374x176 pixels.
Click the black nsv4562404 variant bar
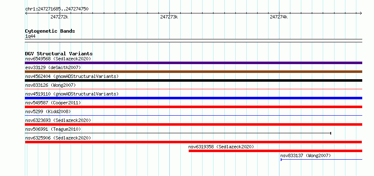193,80
